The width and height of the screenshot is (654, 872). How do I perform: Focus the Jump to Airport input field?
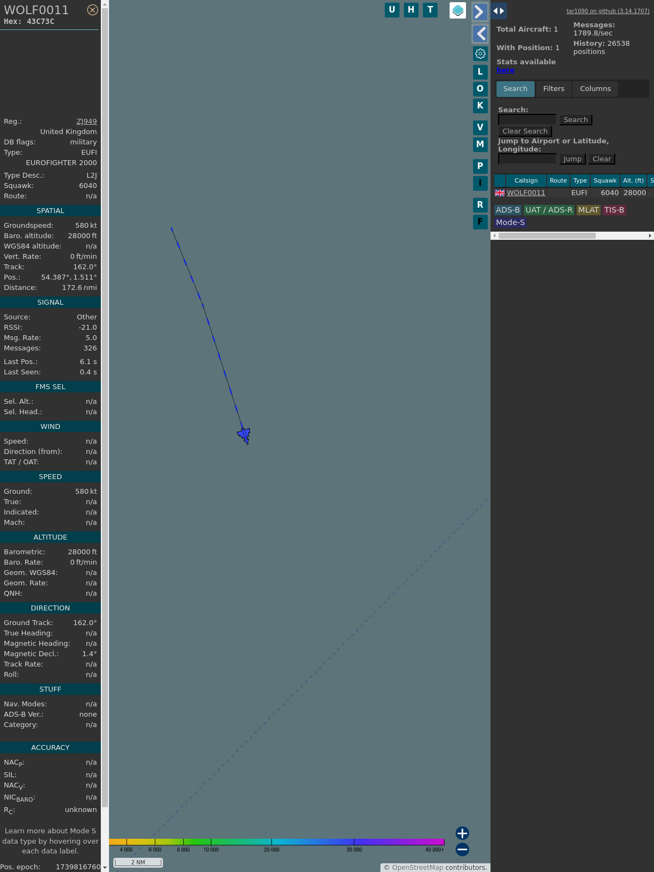(527, 159)
